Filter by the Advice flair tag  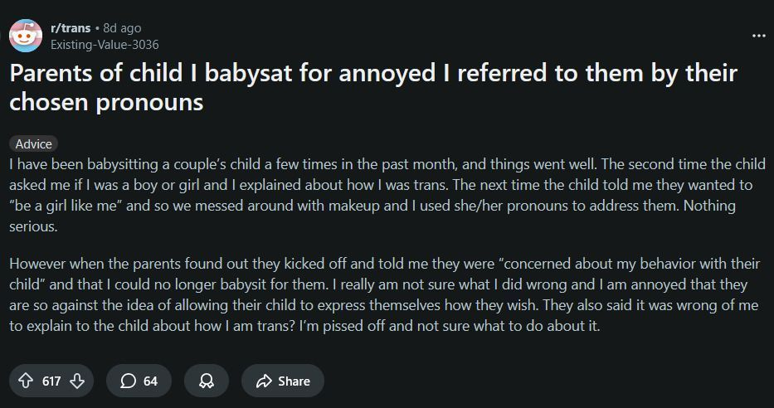click(x=34, y=143)
